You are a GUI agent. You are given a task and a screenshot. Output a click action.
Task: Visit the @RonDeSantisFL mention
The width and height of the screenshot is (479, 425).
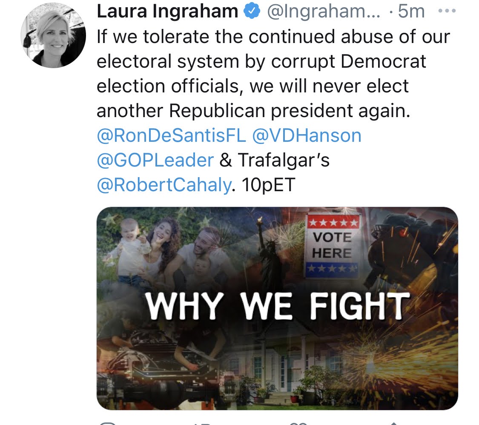tap(172, 135)
